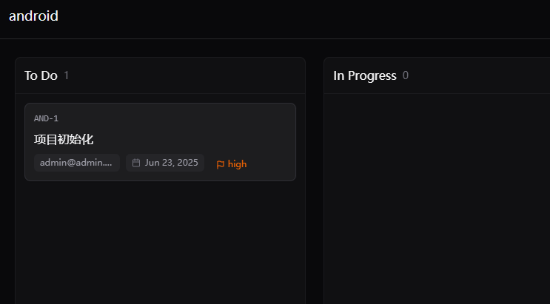Click blank area right of To Do count

pos(186,75)
